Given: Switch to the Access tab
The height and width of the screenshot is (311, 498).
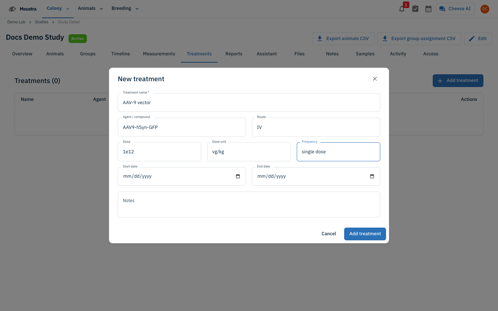Looking at the screenshot, I should pyautogui.click(x=431, y=54).
